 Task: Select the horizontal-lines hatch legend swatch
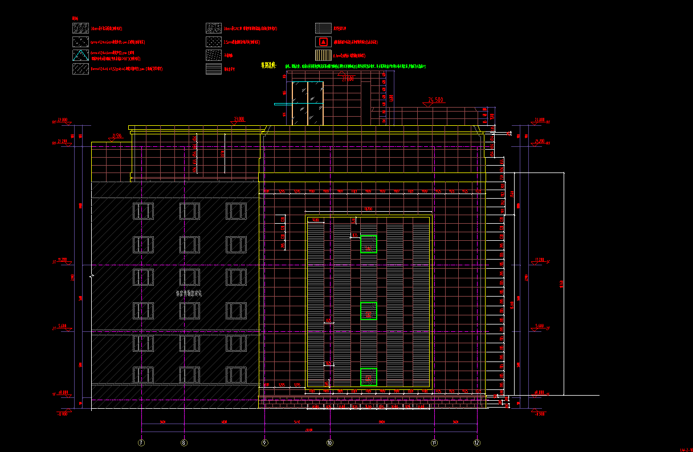(x=213, y=69)
